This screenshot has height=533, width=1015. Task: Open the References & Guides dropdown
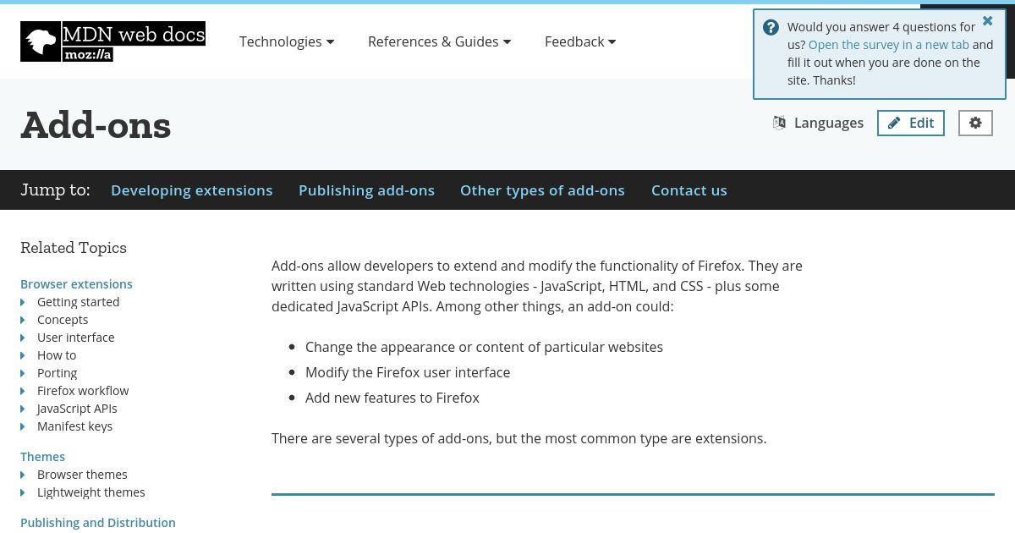pos(439,41)
